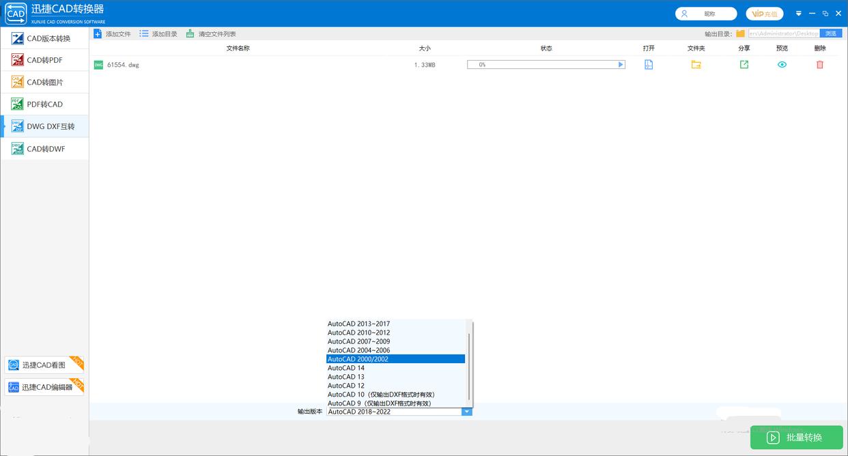
Task: Launch 迅捷CAD看图 viewer
Action: point(44,365)
